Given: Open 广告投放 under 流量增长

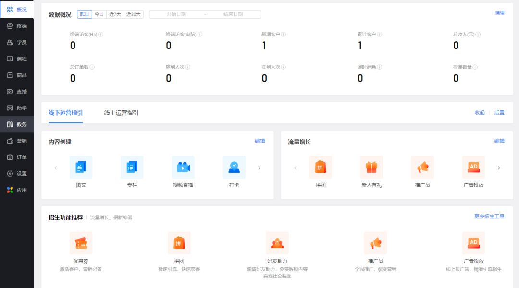Looking at the screenshot, I should coord(473,168).
